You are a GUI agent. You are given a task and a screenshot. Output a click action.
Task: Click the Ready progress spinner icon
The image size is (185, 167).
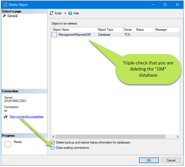pos(8,144)
